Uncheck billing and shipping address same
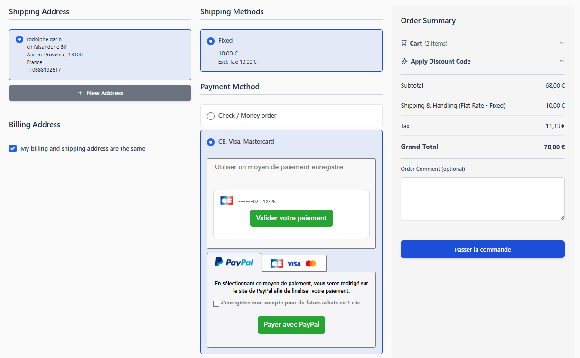Viewport: 580px width, 358px height. (13, 149)
